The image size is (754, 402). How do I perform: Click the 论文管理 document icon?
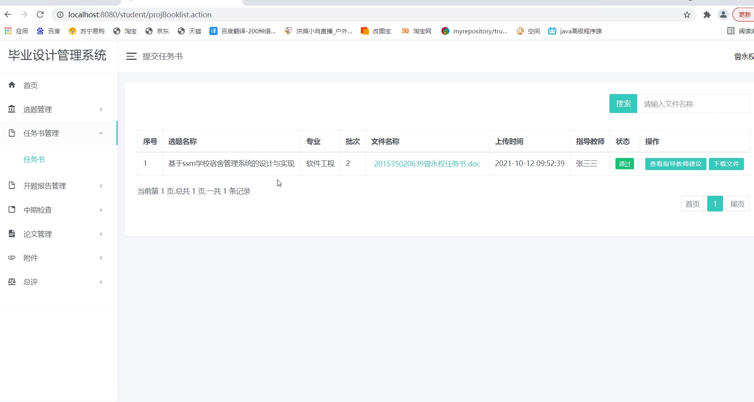pyautogui.click(x=12, y=234)
